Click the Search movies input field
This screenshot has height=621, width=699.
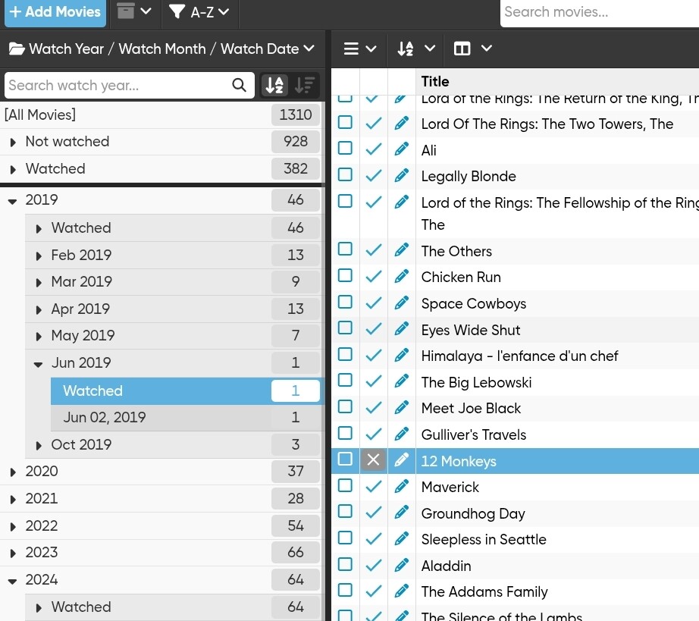pos(599,12)
